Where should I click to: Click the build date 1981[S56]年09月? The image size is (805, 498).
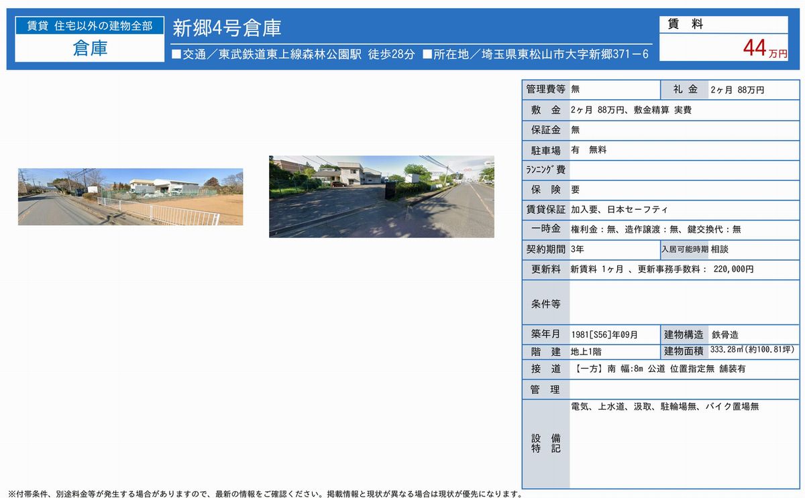point(604,334)
